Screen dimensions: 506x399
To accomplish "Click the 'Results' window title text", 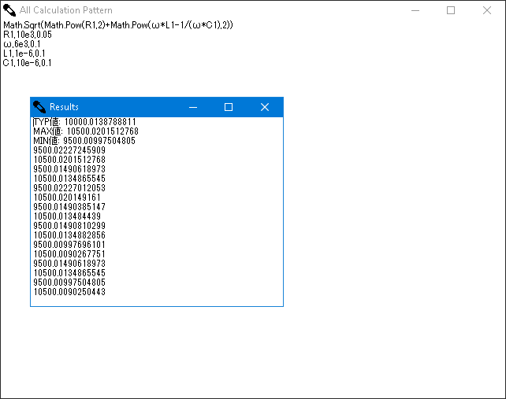I will pyautogui.click(x=64, y=107).
